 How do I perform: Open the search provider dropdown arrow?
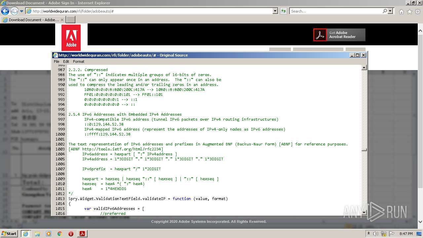point(390,11)
